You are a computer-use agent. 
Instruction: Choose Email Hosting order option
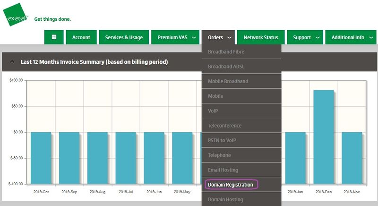pos(241,170)
